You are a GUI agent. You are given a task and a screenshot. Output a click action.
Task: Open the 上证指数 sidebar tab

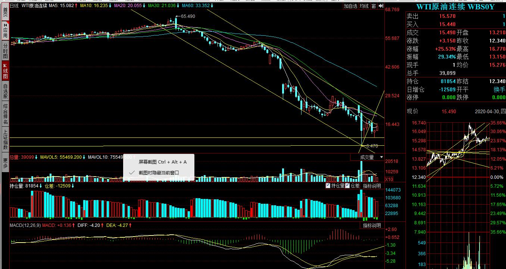tap(5, 140)
